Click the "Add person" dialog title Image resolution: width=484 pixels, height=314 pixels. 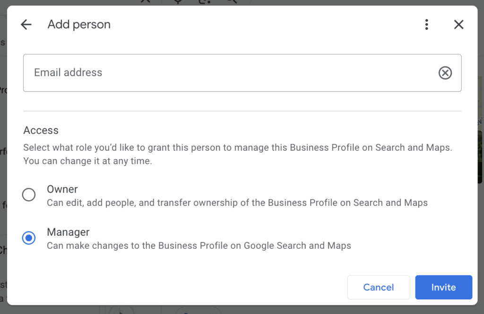click(x=79, y=25)
